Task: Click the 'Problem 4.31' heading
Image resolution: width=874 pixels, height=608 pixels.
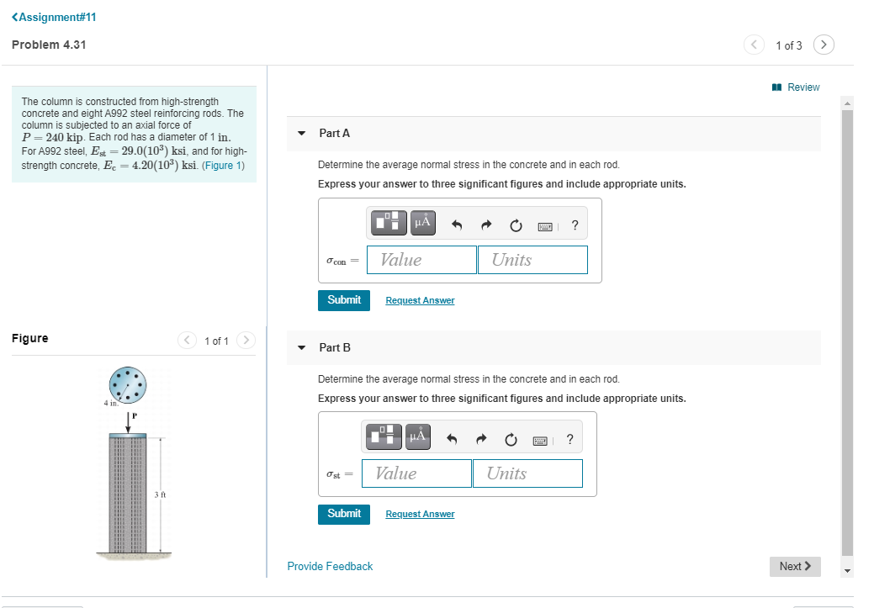Action: click(49, 45)
